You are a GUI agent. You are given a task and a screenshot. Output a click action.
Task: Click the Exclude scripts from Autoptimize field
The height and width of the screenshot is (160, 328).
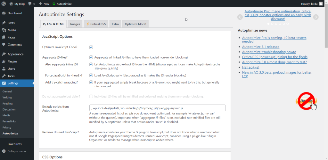pyautogui.click(x=157, y=108)
